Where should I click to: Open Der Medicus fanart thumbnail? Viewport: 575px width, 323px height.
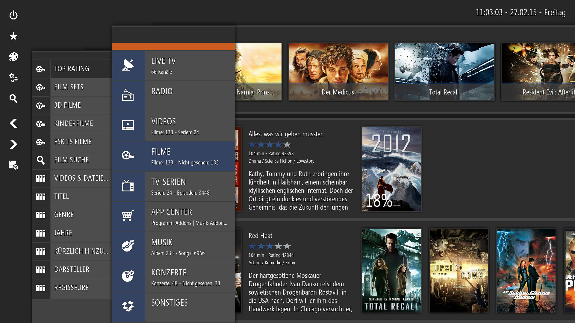[x=338, y=72]
